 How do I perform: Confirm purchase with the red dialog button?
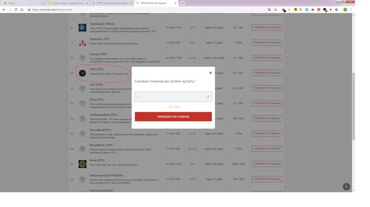pyautogui.click(x=173, y=117)
